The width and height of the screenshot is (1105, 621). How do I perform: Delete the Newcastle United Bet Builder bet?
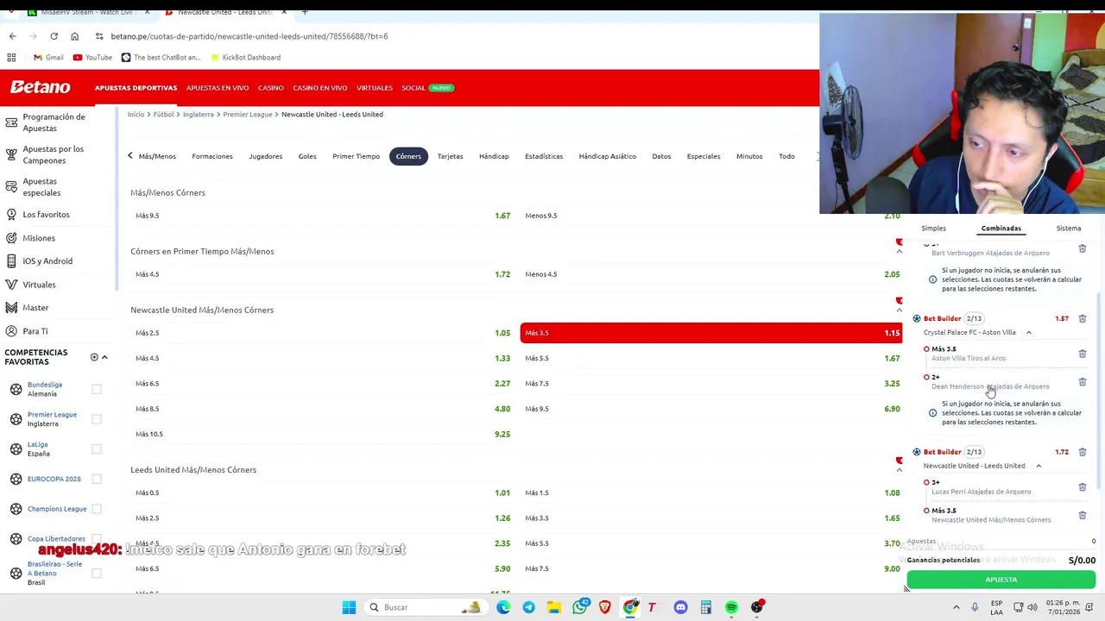coord(1082,452)
